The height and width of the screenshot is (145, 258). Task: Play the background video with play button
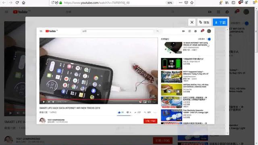click(11, 113)
